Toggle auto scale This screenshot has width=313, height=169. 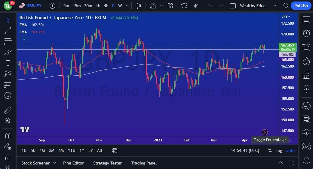pyautogui.click(x=290, y=150)
